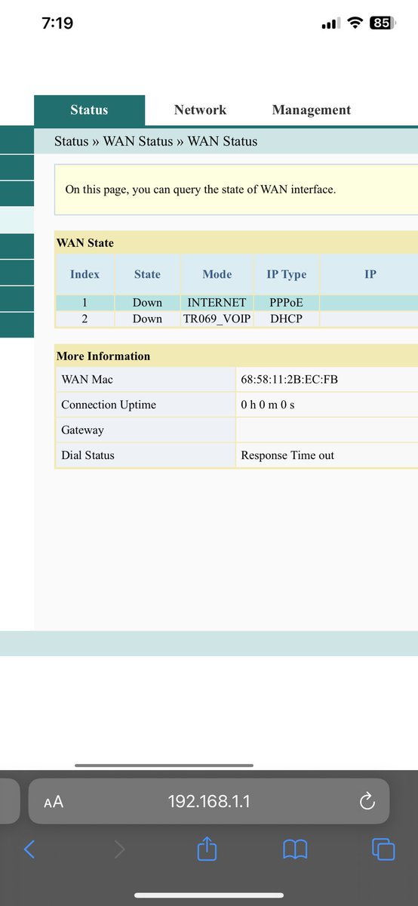Tap the battery indicator showing 85
Screen dimensions: 418x906
click(x=382, y=23)
